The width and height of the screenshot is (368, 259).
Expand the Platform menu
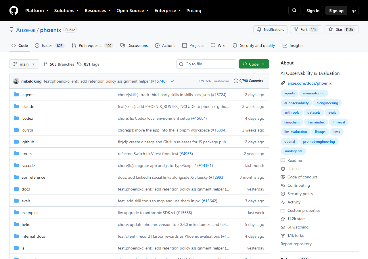(x=37, y=10)
